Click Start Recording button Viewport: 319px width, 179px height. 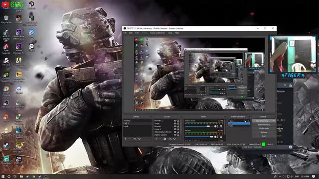[264, 125]
